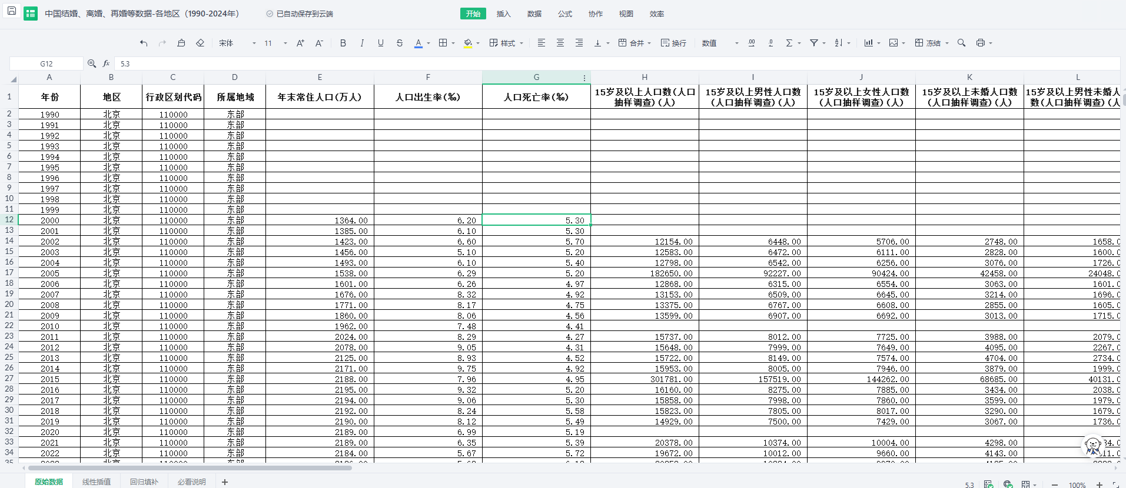Toggle italic formatting
The height and width of the screenshot is (488, 1126).
pyautogui.click(x=362, y=43)
